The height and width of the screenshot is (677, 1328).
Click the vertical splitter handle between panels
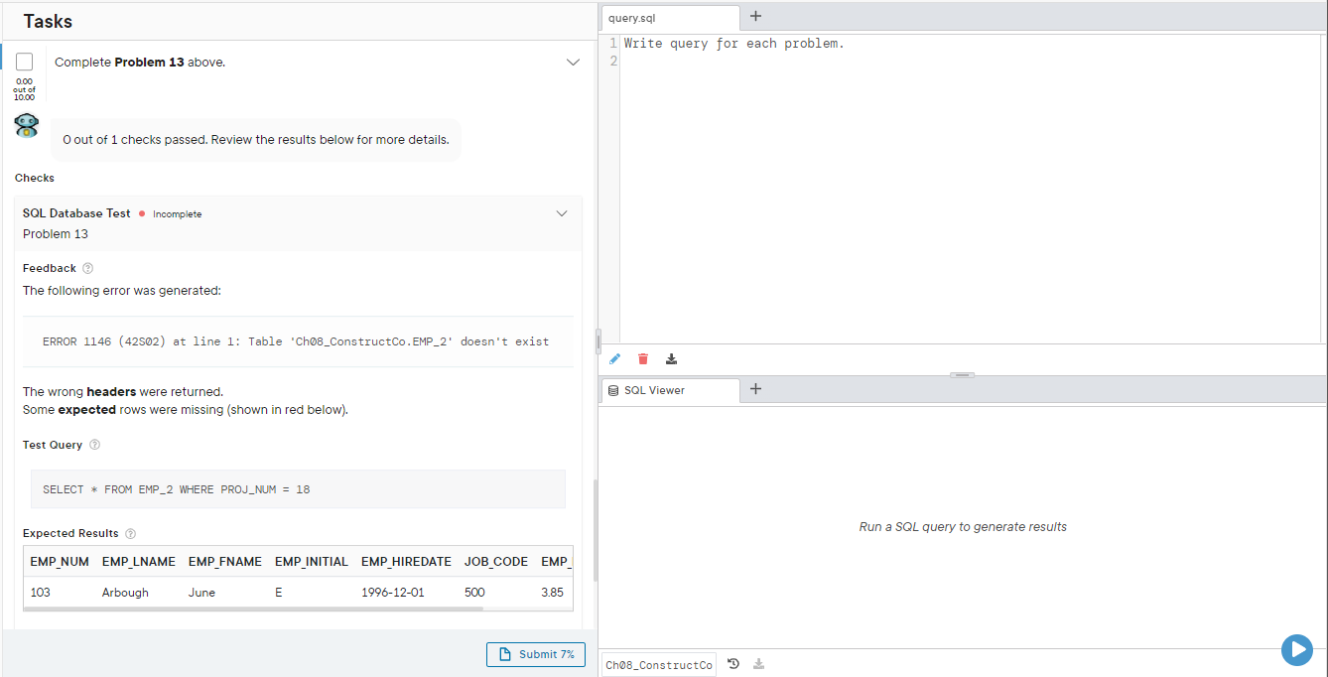(x=598, y=341)
